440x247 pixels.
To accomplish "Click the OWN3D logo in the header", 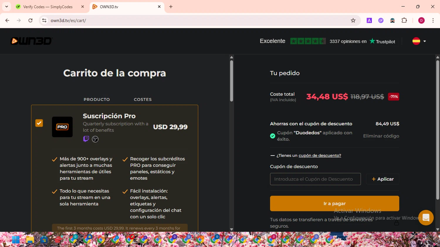I will [31, 41].
